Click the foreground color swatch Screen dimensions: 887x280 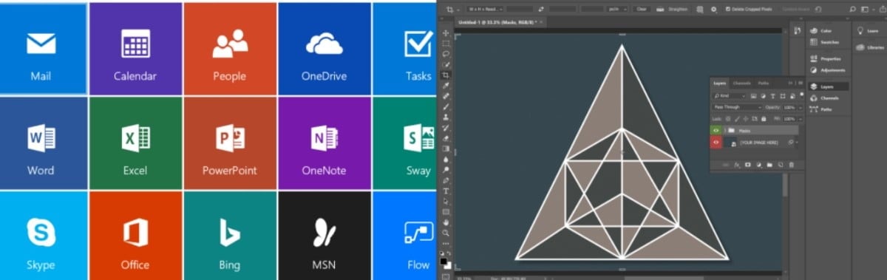point(444,261)
